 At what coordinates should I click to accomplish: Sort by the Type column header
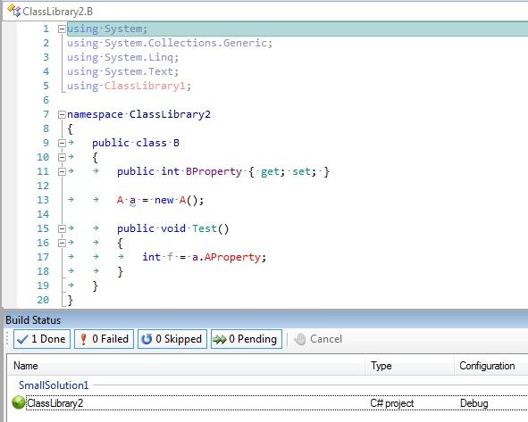[409, 366]
